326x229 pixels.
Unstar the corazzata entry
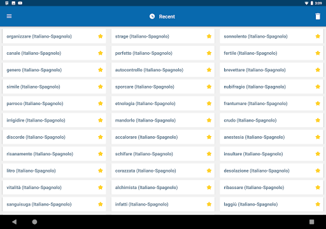[x=209, y=170]
